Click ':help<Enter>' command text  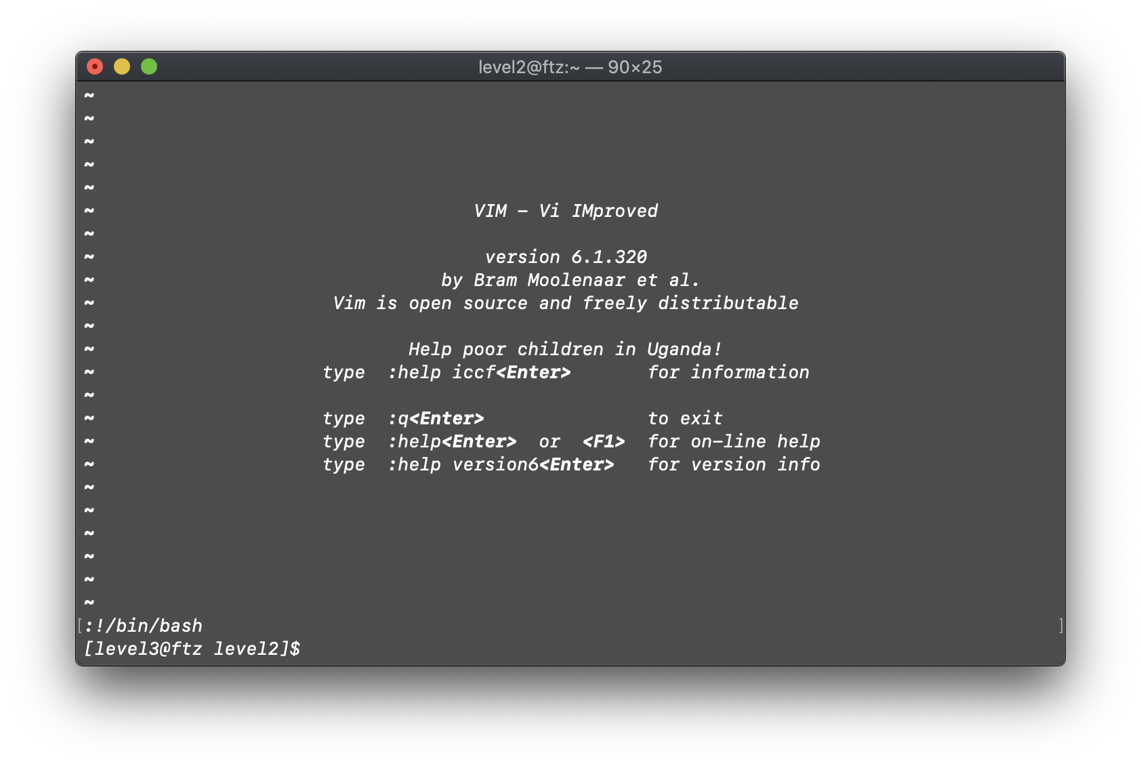452,441
